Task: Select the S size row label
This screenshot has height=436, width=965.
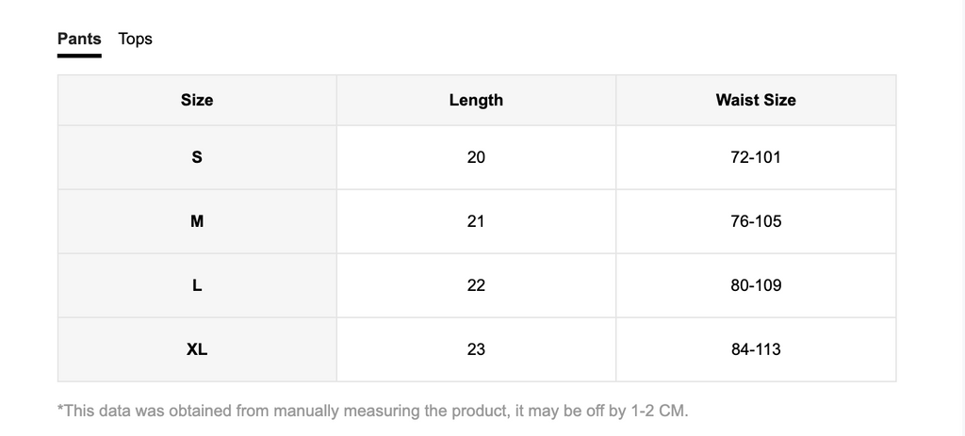Action: [197, 157]
